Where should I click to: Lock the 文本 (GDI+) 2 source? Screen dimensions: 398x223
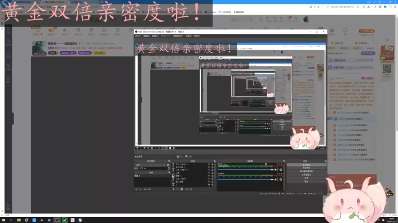[x=212, y=170]
